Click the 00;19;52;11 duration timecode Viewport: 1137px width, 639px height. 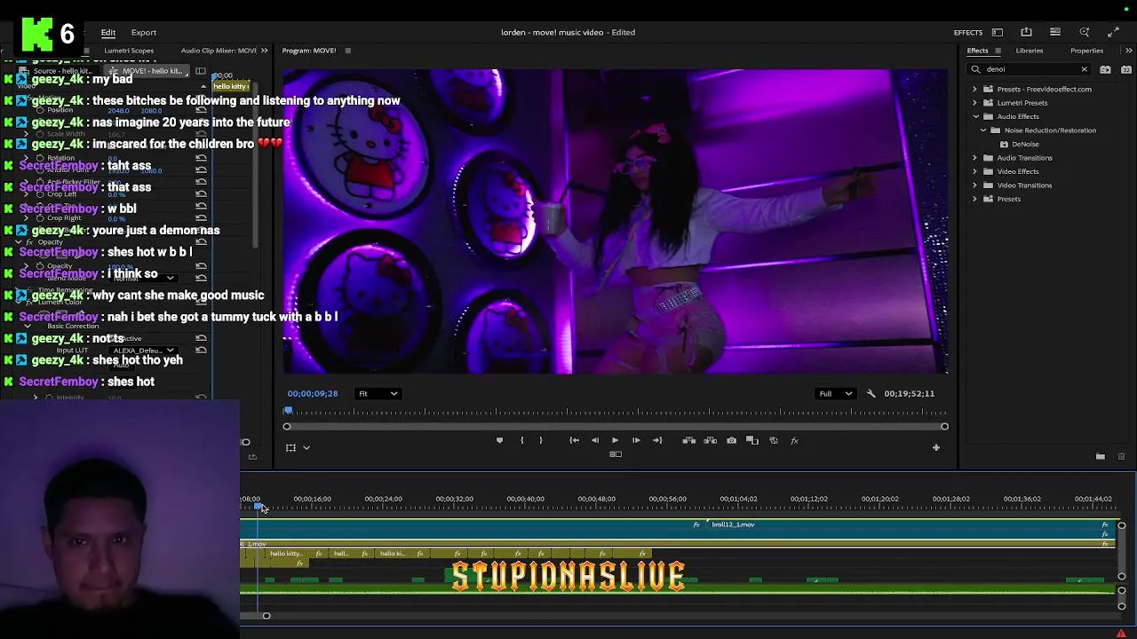[x=909, y=393]
